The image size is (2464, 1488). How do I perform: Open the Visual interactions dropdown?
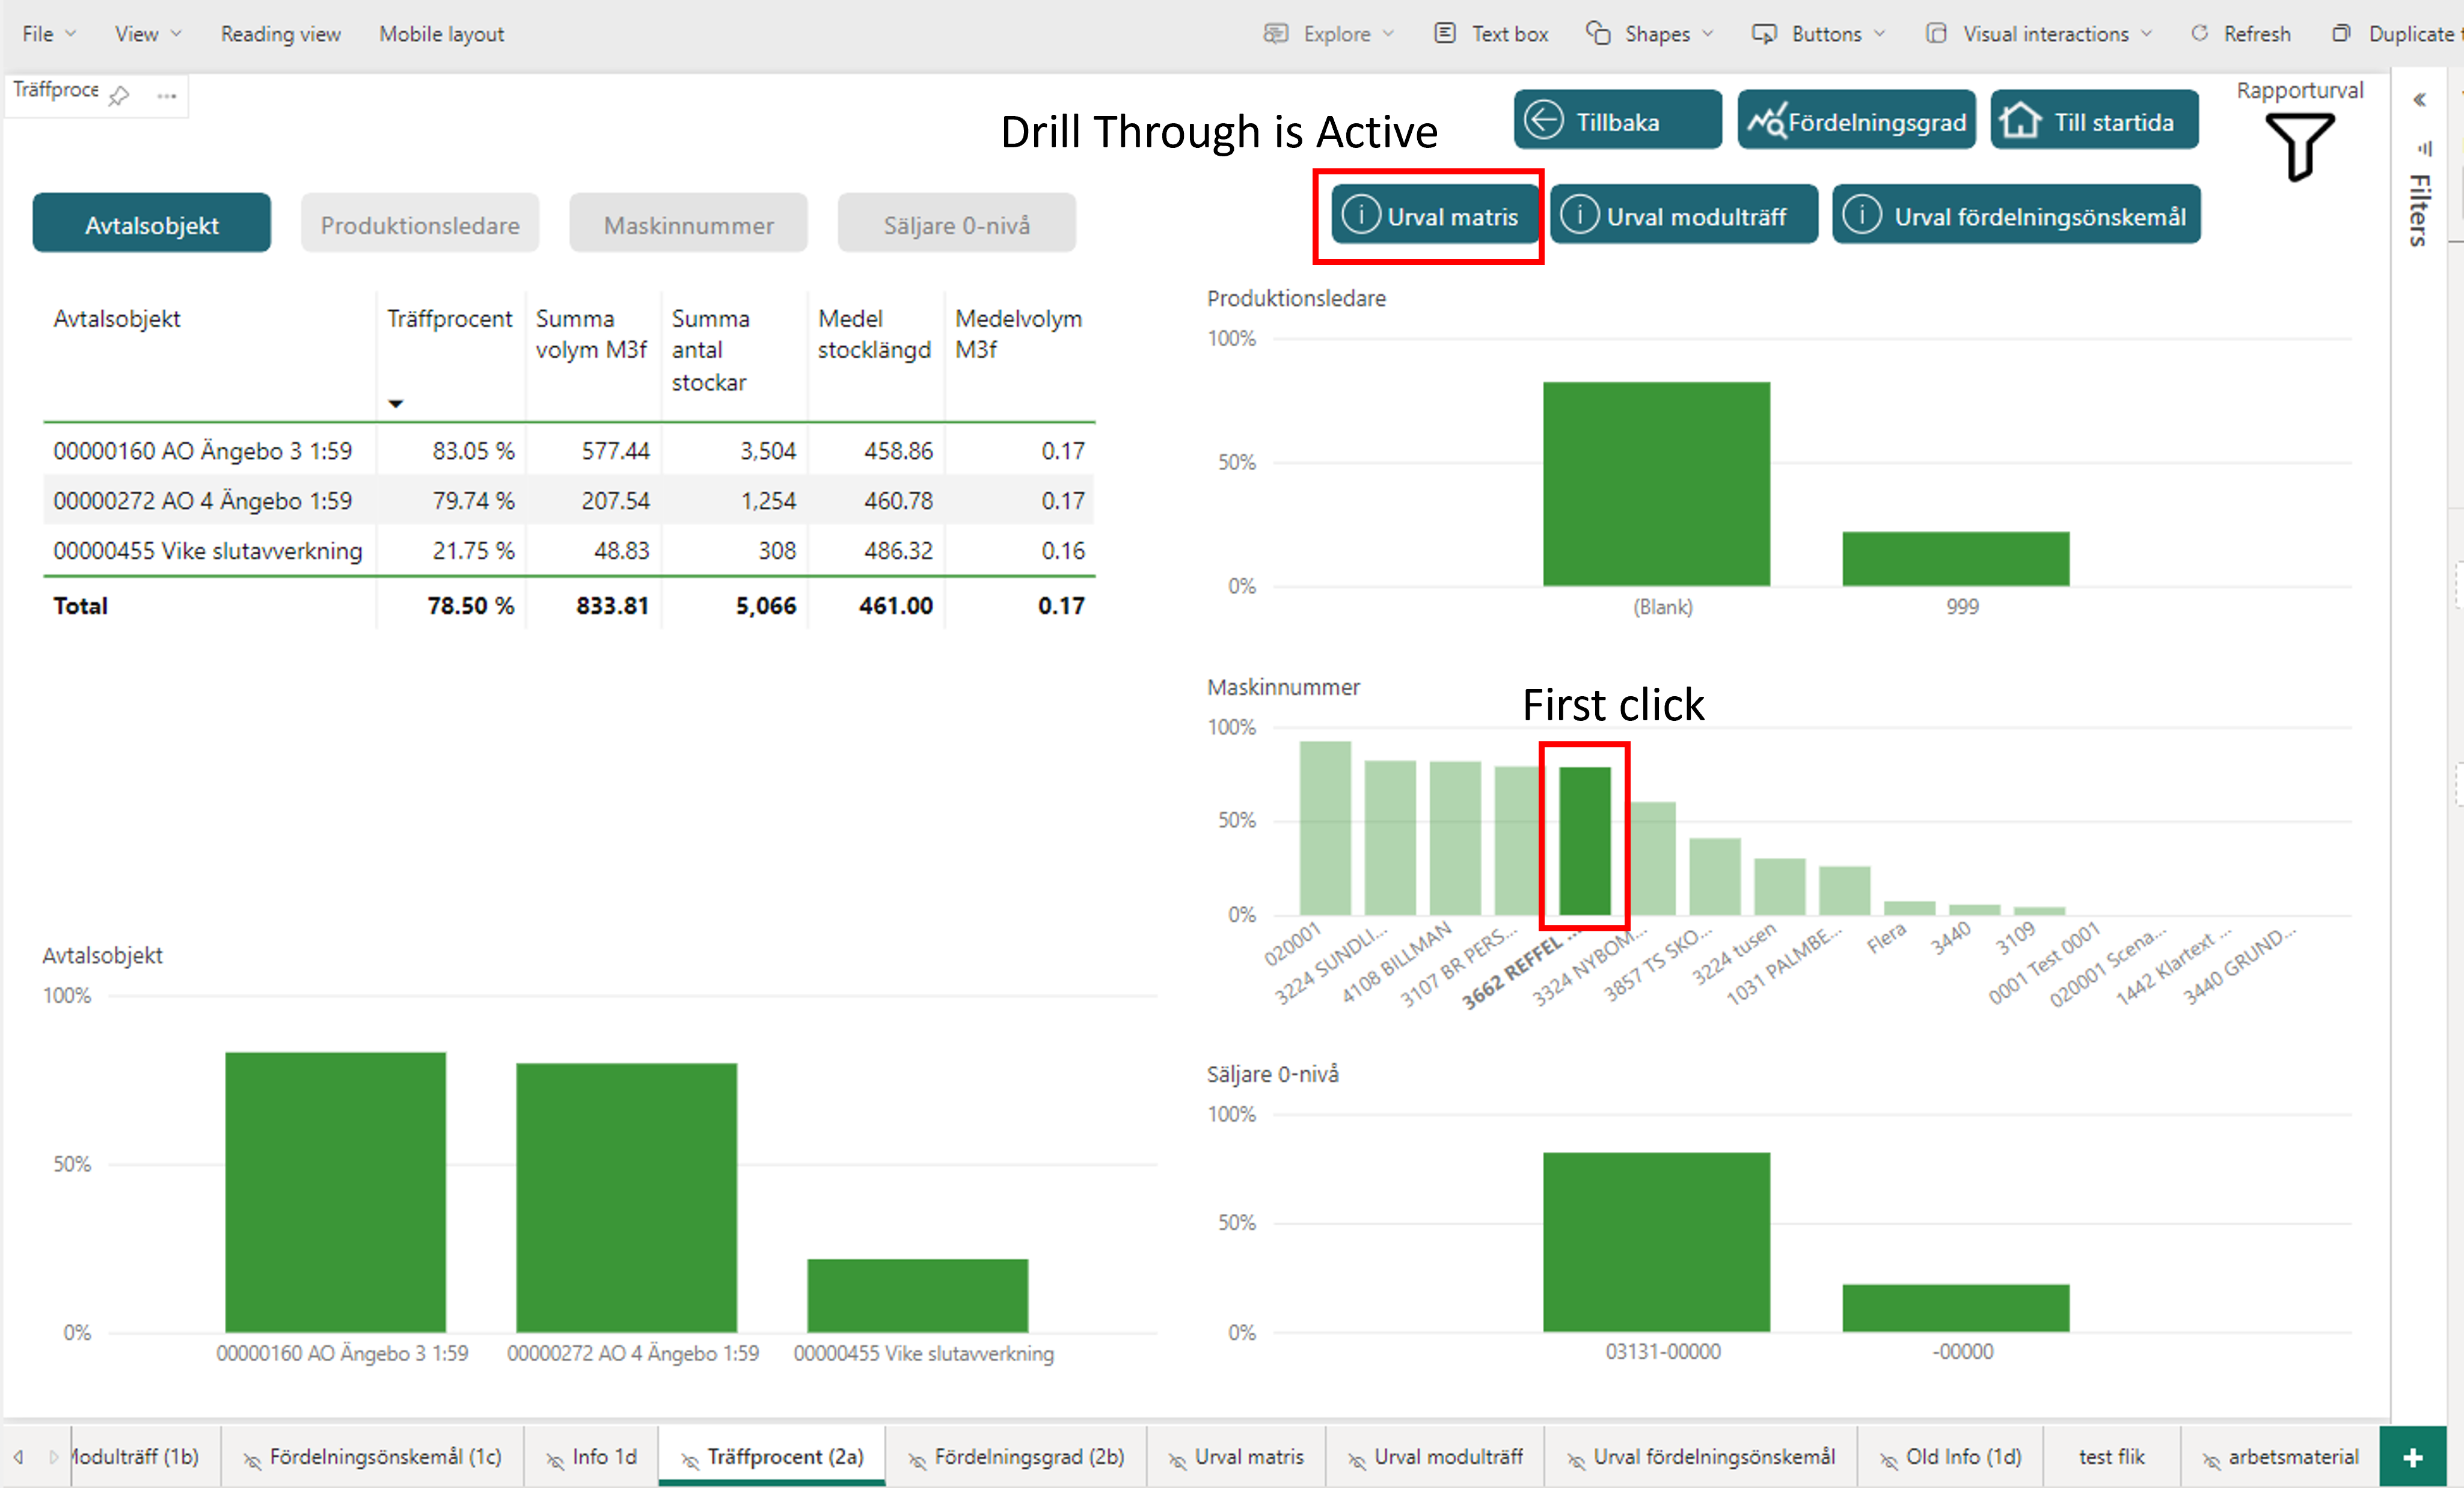[2039, 33]
